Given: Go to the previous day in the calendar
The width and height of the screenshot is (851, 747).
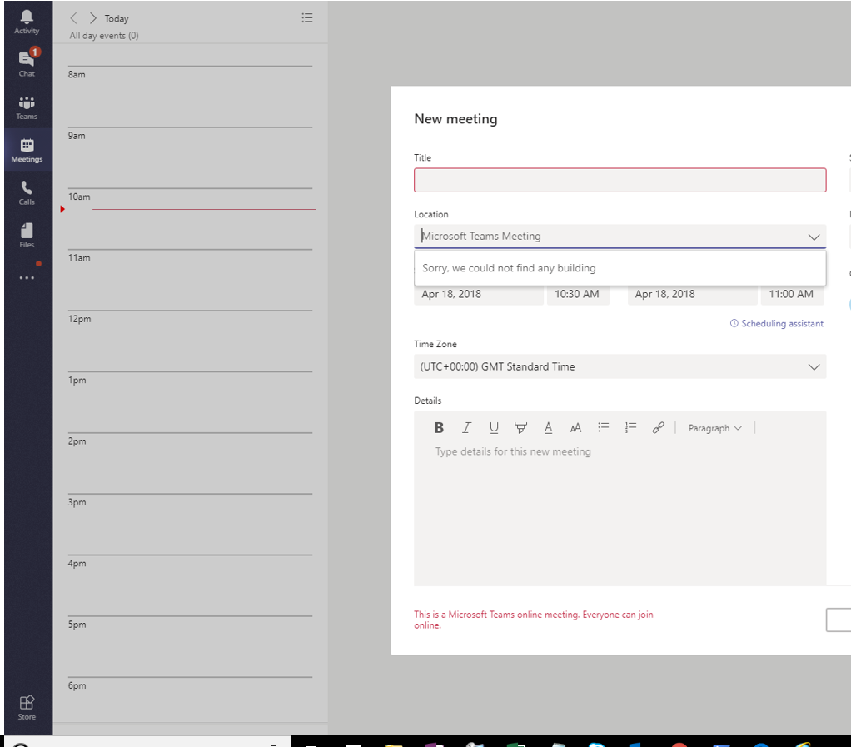Looking at the screenshot, I should [74, 18].
